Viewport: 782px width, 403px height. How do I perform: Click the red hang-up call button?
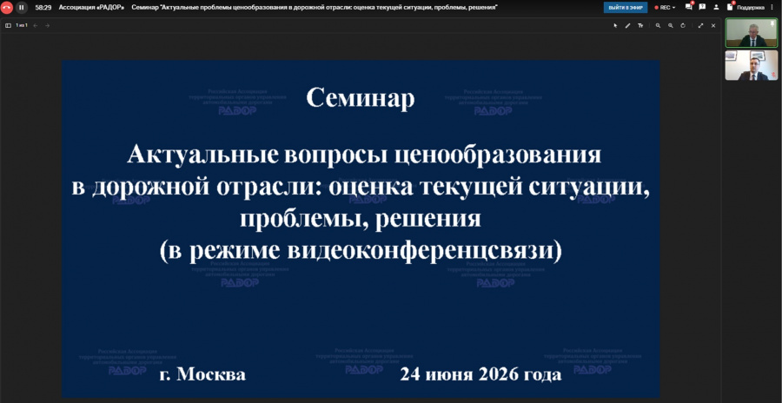click(6, 8)
